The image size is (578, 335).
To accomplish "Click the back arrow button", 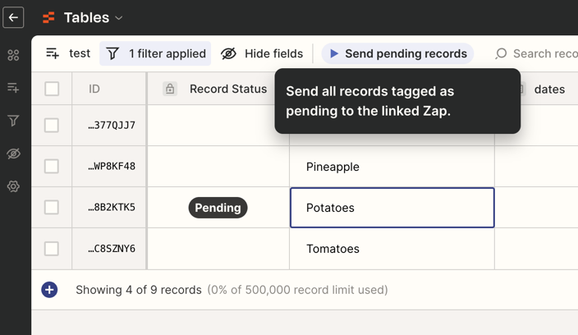I will click(13, 17).
